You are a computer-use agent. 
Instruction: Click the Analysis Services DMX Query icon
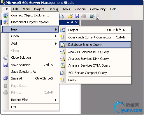tap(63, 59)
